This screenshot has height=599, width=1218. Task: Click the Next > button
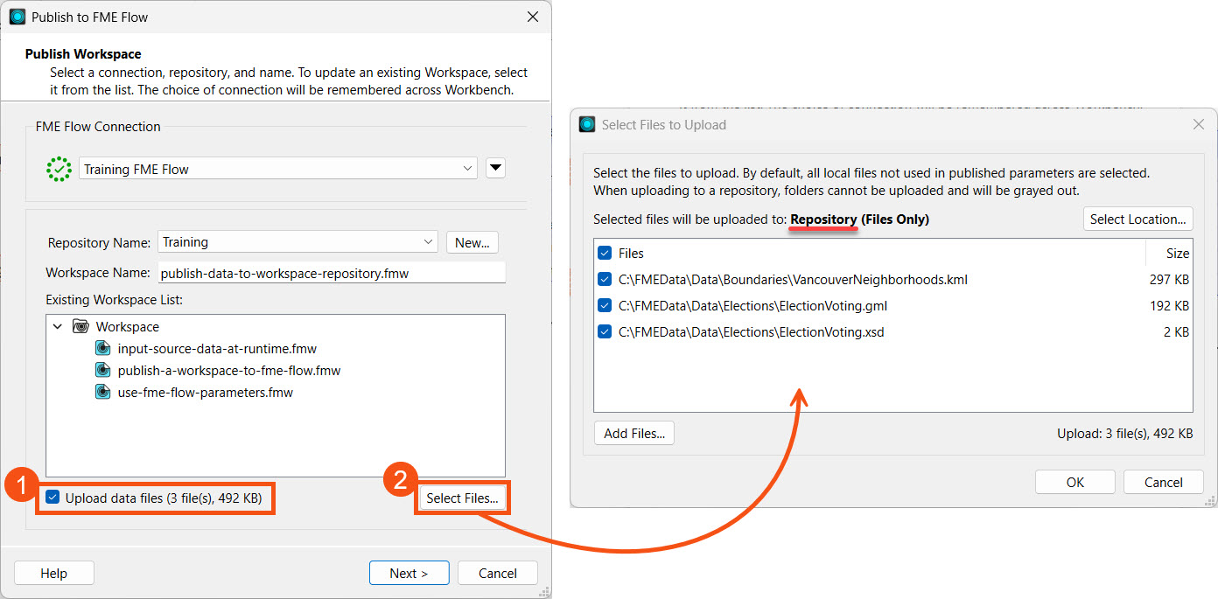[409, 574]
